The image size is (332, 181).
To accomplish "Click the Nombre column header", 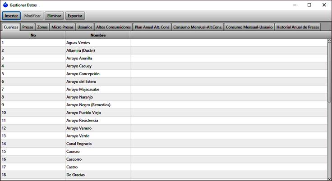I will (97, 35).
